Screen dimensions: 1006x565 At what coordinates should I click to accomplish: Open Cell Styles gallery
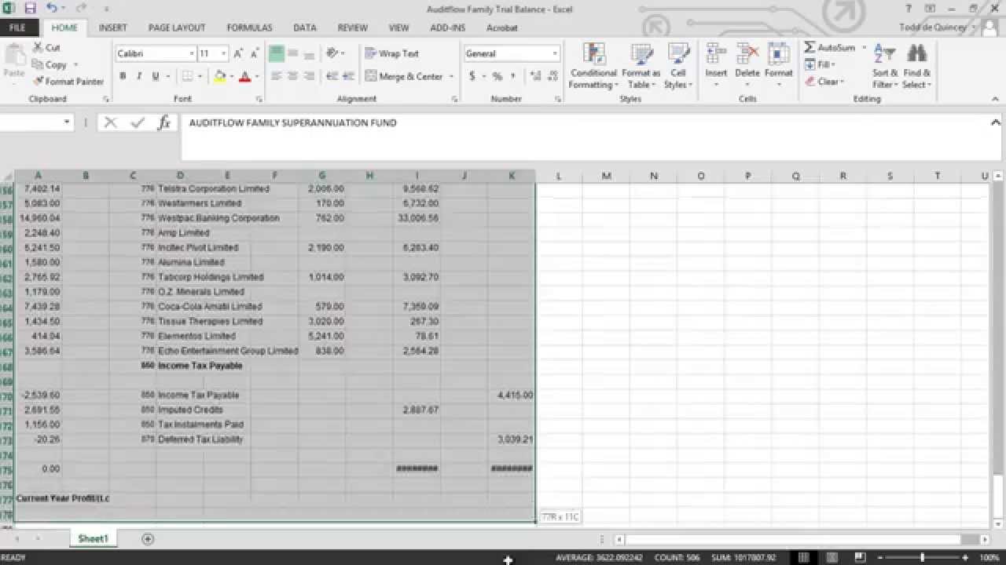pos(677,66)
